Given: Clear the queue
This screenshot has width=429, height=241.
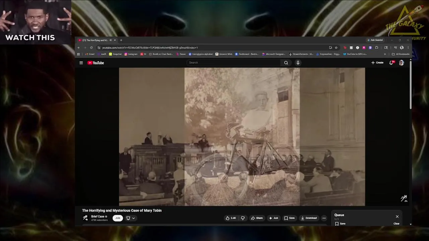Looking at the screenshot, I should [x=396, y=224].
